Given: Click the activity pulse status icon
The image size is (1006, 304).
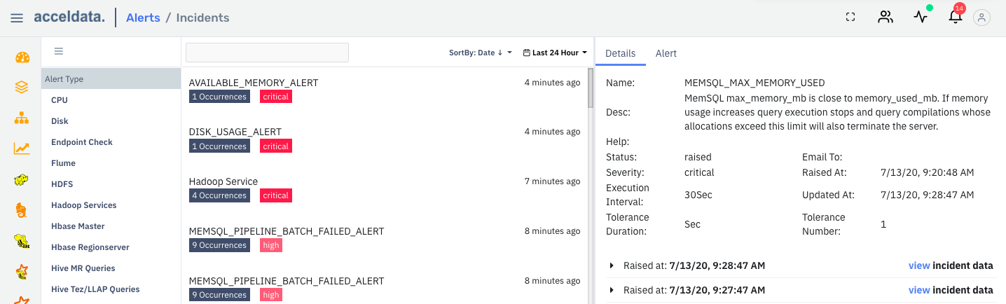Looking at the screenshot, I should [921, 18].
